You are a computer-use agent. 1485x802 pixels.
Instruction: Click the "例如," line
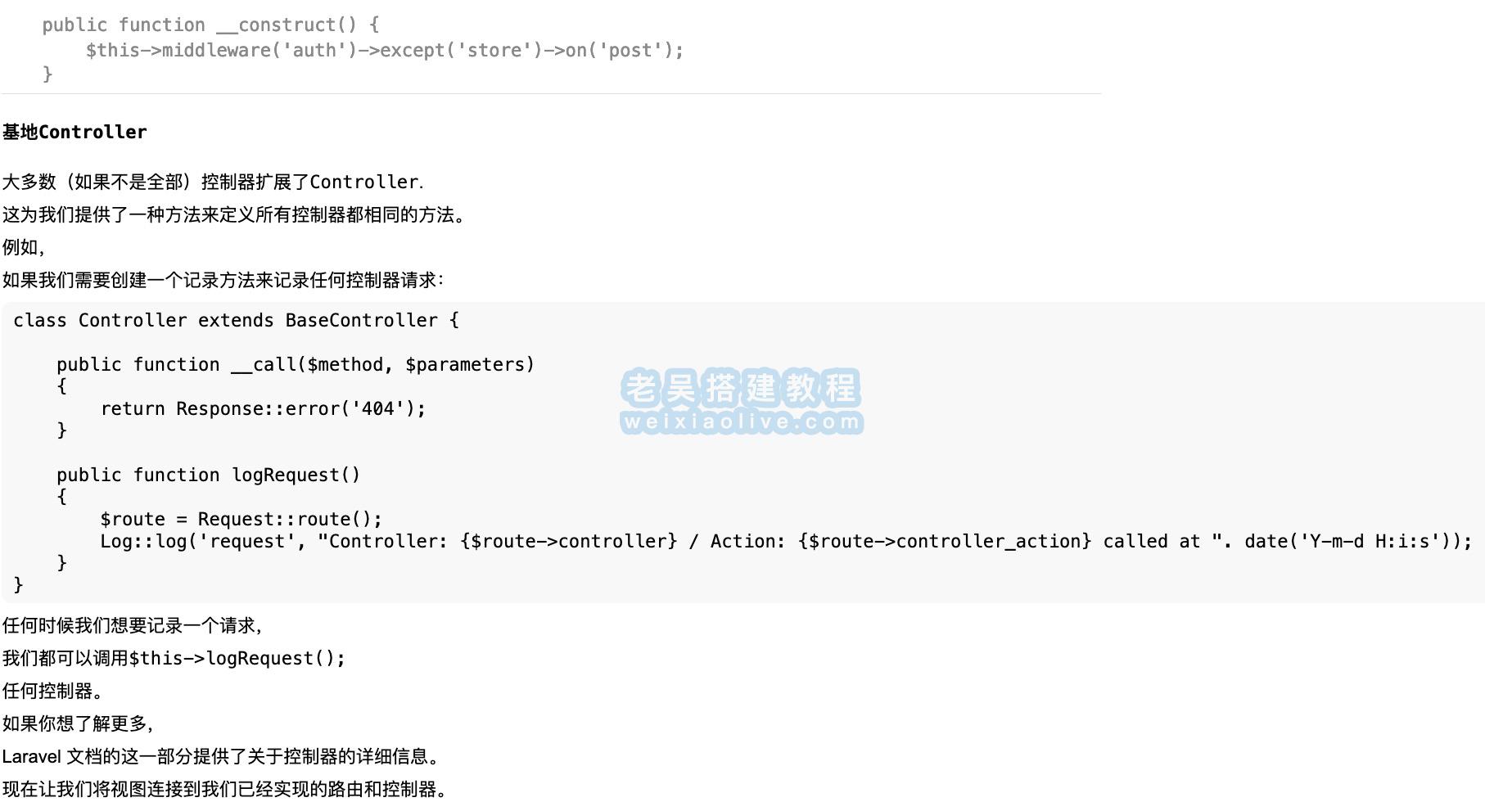[25, 247]
